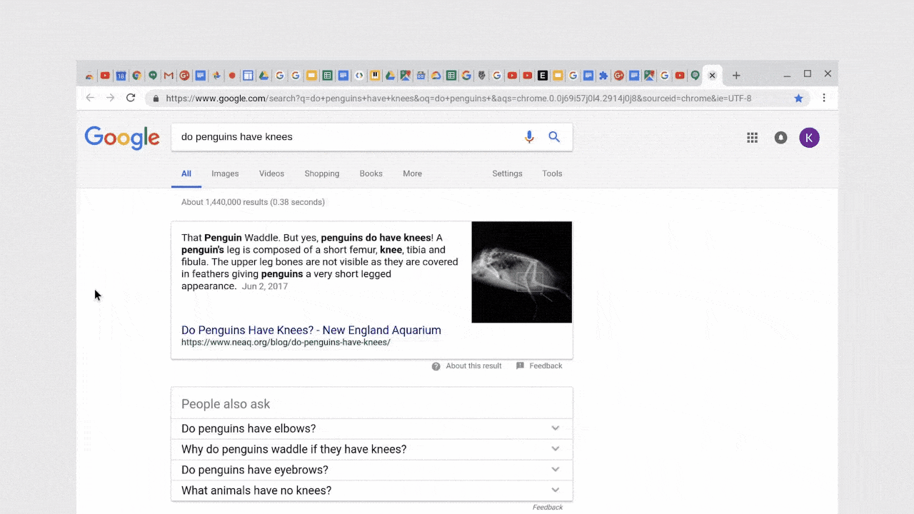The height and width of the screenshot is (514, 914).
Task: Open the Settings search menu
Action: [507, 173]
